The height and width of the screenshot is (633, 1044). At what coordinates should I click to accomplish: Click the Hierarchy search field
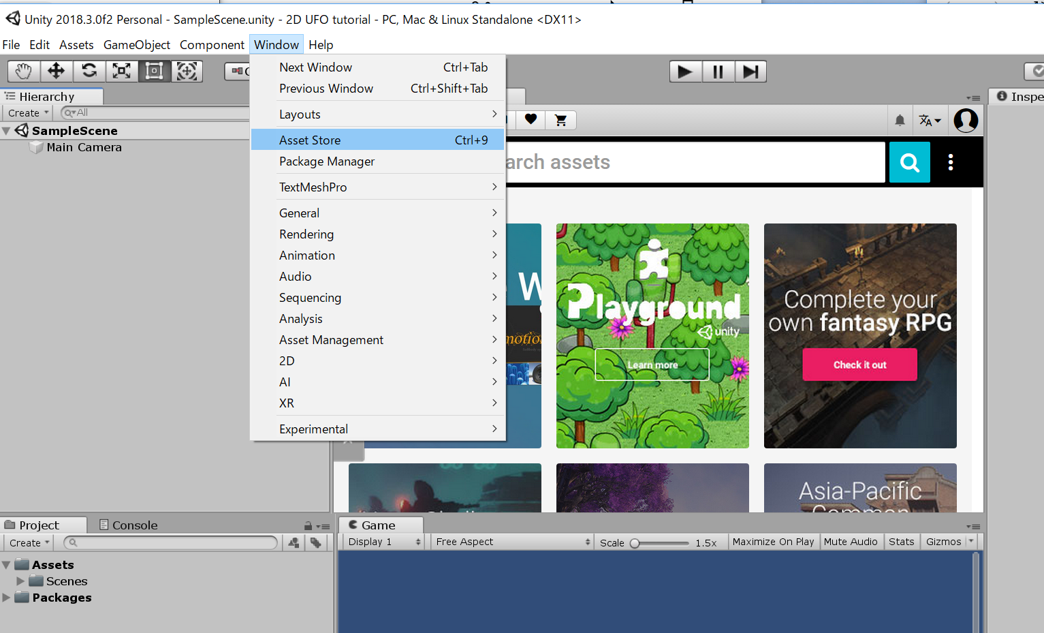tap(155, 113)
